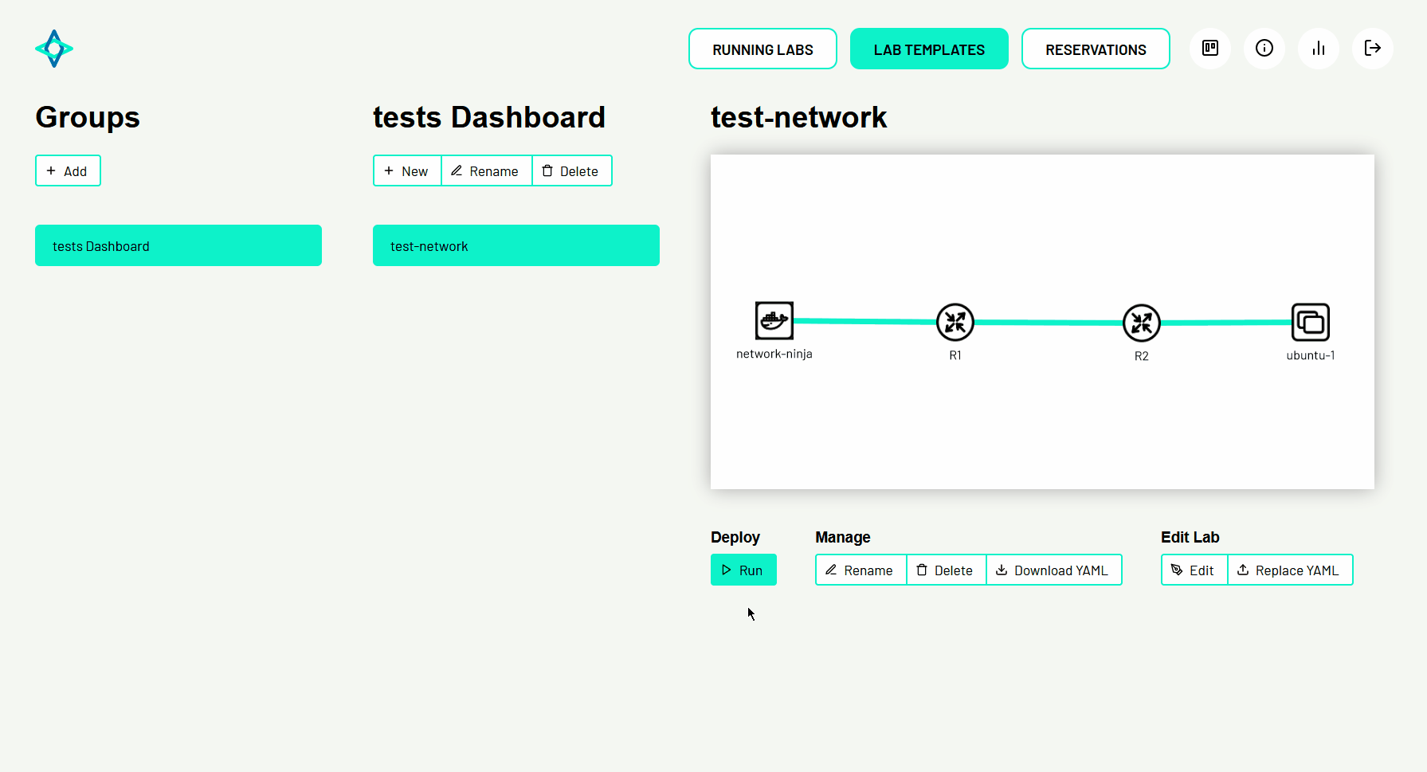Open the statistics bar chart icon
This screenshot has height=772, width=1427.
pos(1318,49)
